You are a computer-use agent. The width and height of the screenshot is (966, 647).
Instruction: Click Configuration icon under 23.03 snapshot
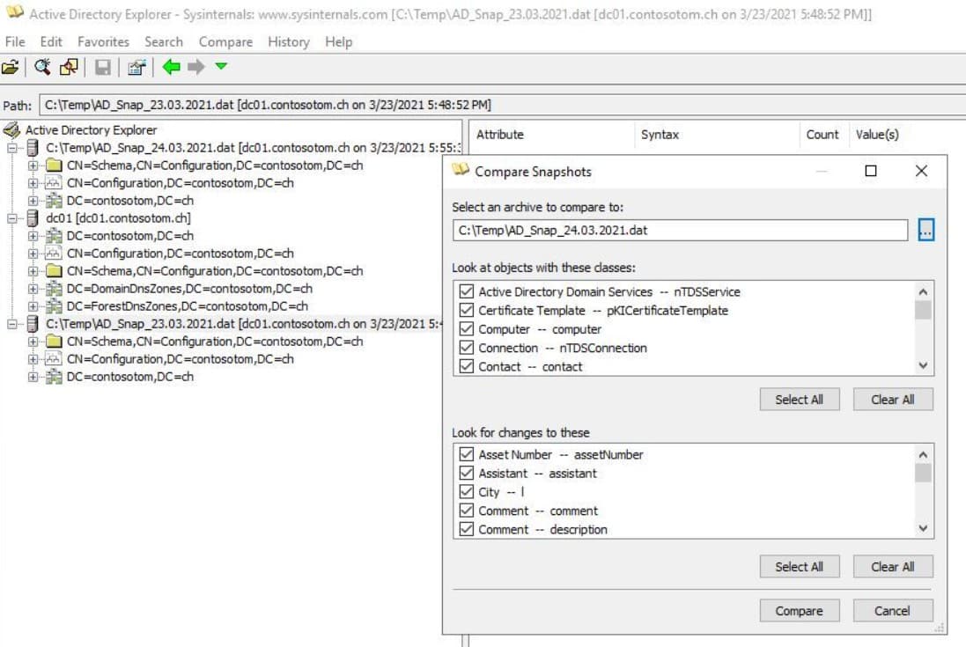pyautogui.click(x=55, y=359)
